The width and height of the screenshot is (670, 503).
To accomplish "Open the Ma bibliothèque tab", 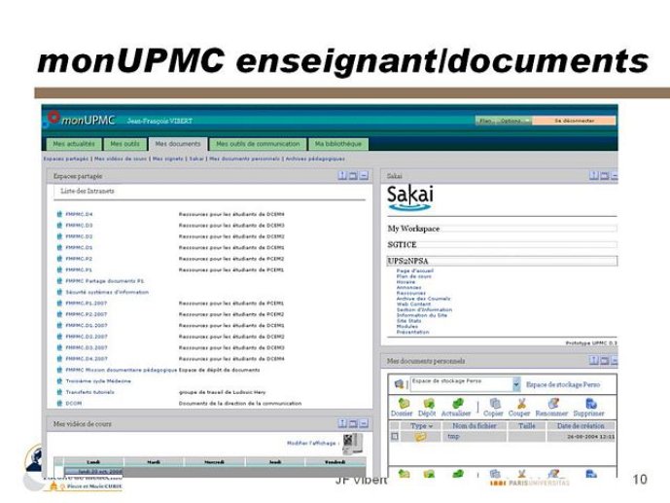I will (338, 144).
